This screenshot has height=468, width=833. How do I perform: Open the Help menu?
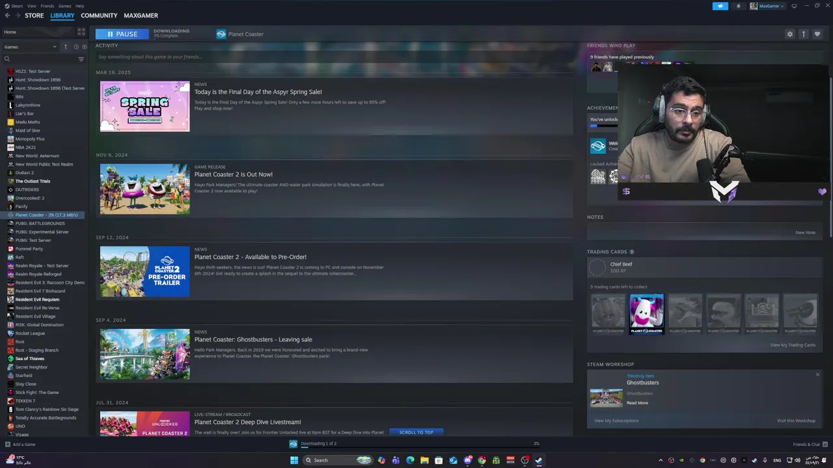[x=79, y=6]
